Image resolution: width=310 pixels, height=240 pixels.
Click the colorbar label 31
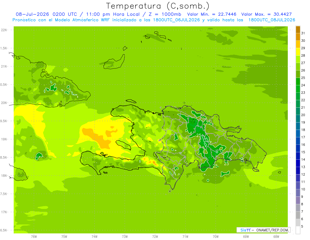coord(303,33)
